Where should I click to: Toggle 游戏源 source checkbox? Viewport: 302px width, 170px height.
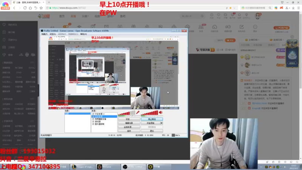tap(93, 121)
